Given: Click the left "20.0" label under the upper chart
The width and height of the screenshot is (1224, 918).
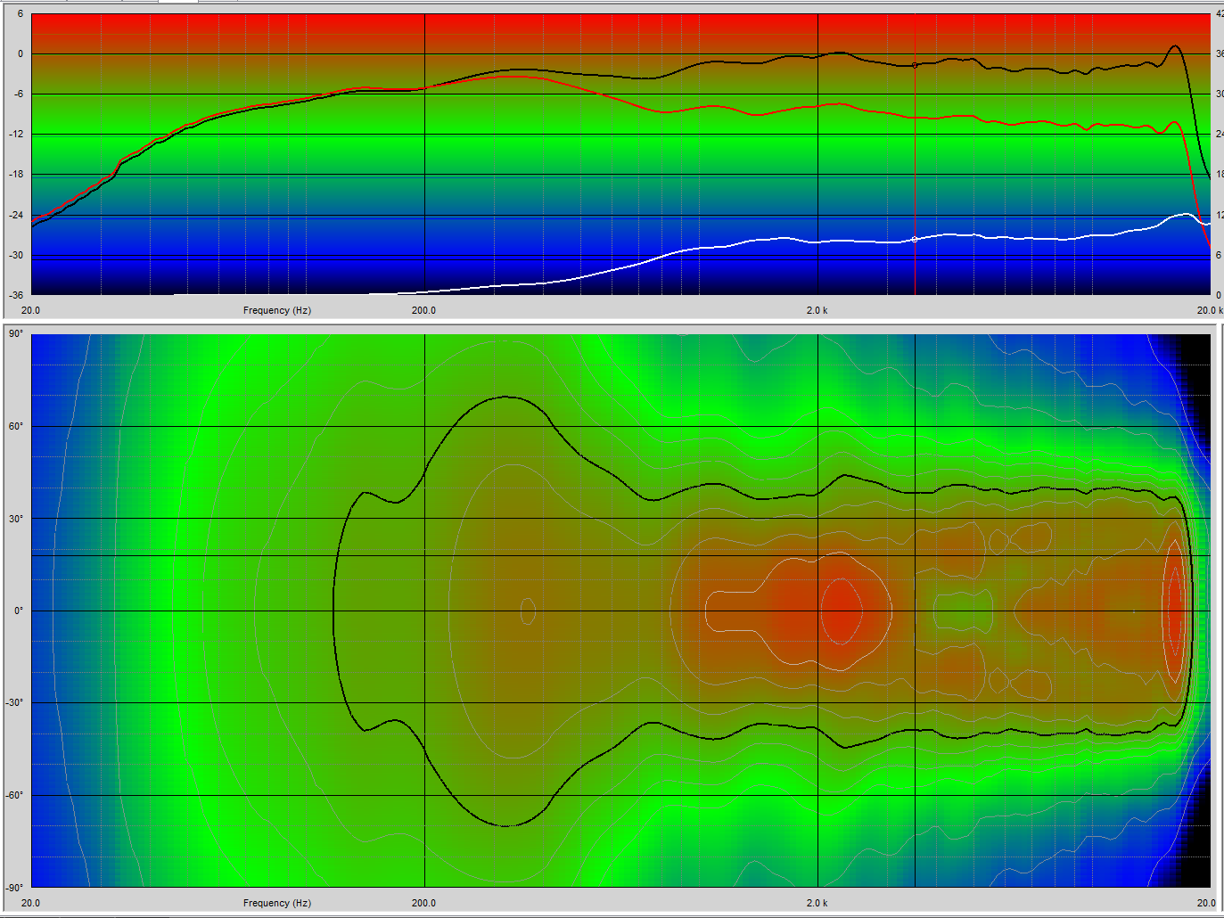Looking at the screenshot, I should click(x=30, y=310).
